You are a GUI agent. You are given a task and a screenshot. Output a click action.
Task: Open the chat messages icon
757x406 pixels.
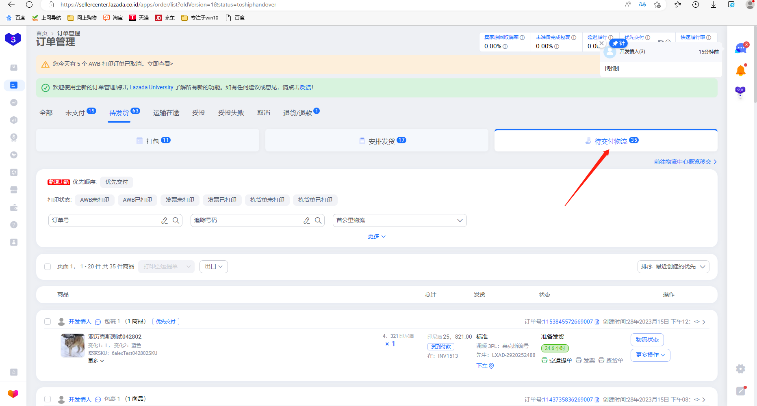(x=740, y=49)
